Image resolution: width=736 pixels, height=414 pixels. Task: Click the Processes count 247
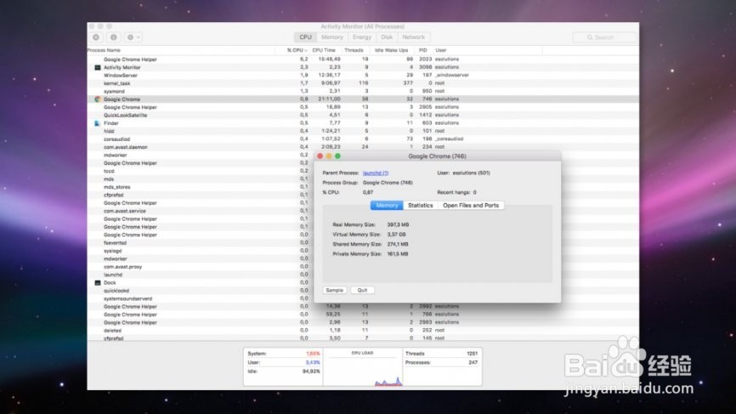pyautogui.click(x=473, y=362)
